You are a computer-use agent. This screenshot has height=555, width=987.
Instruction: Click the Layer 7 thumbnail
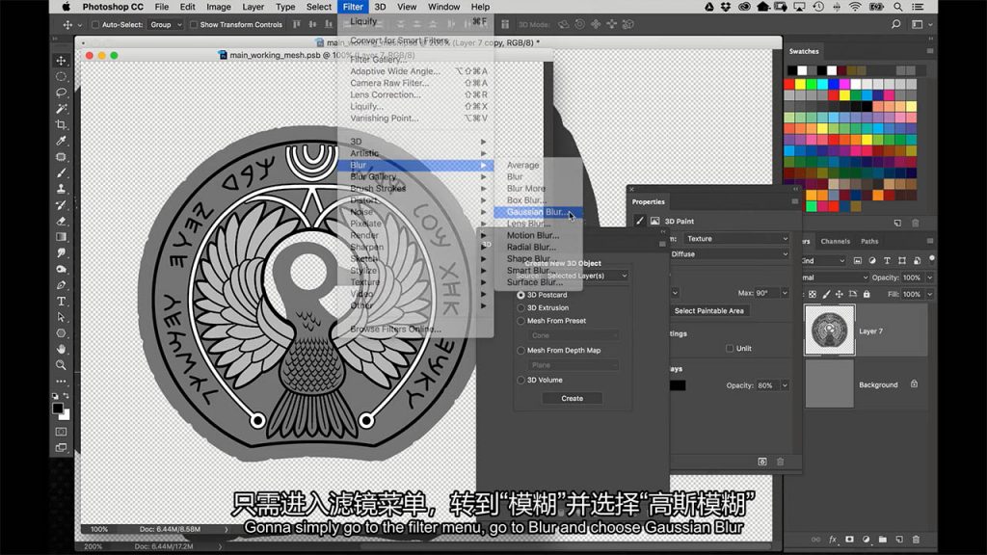828,330
